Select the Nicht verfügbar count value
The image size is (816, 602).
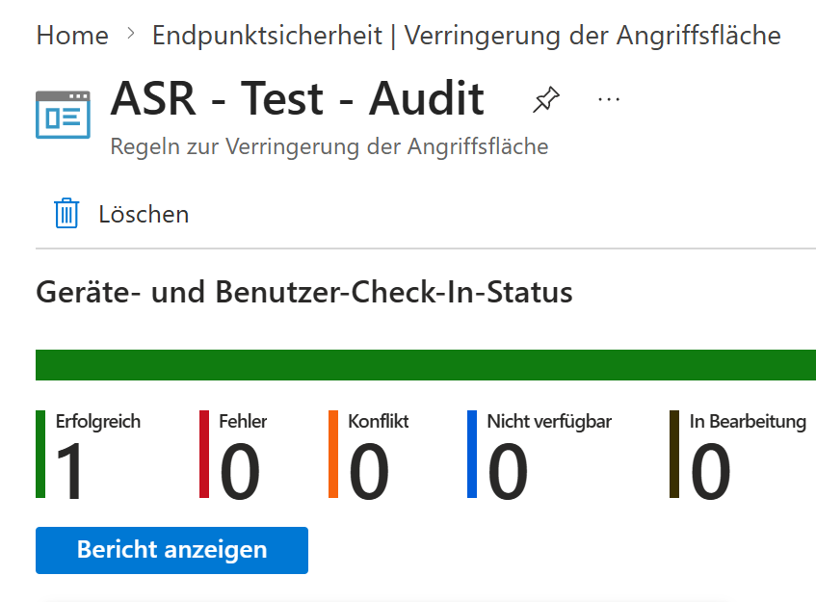click(x=508, y=472)
